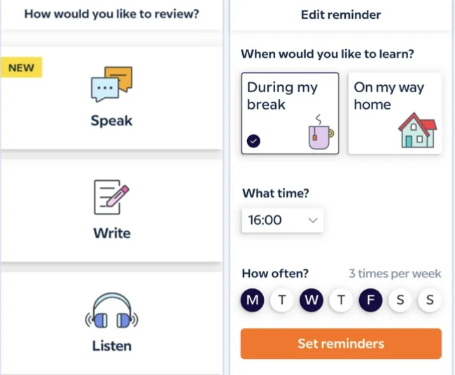The image size is (455, 375).
Task: Open the Write review mode card
Action: pos(111,210)
